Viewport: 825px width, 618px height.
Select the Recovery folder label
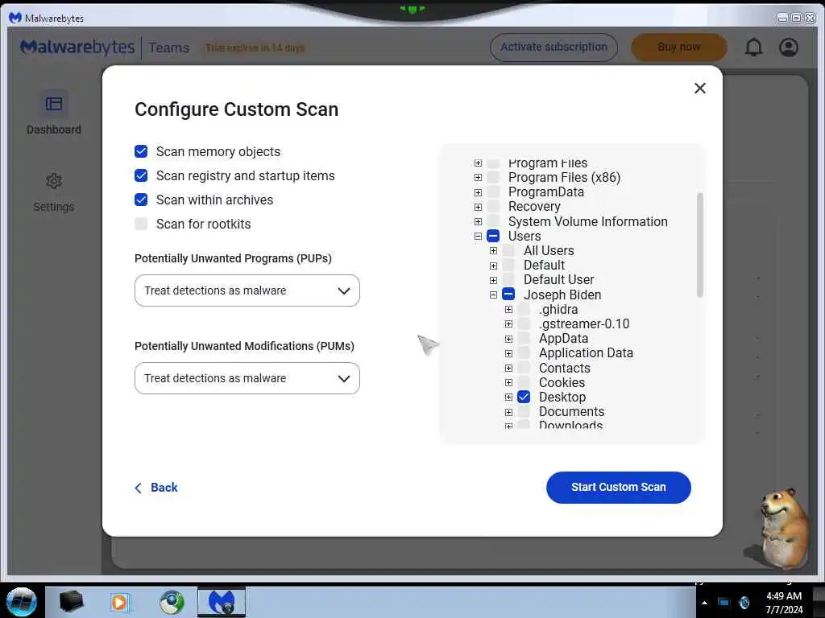point(534,207)
